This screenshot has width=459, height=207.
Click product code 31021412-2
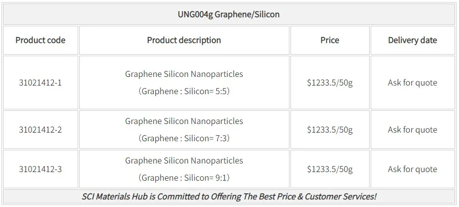pos(41,130)
